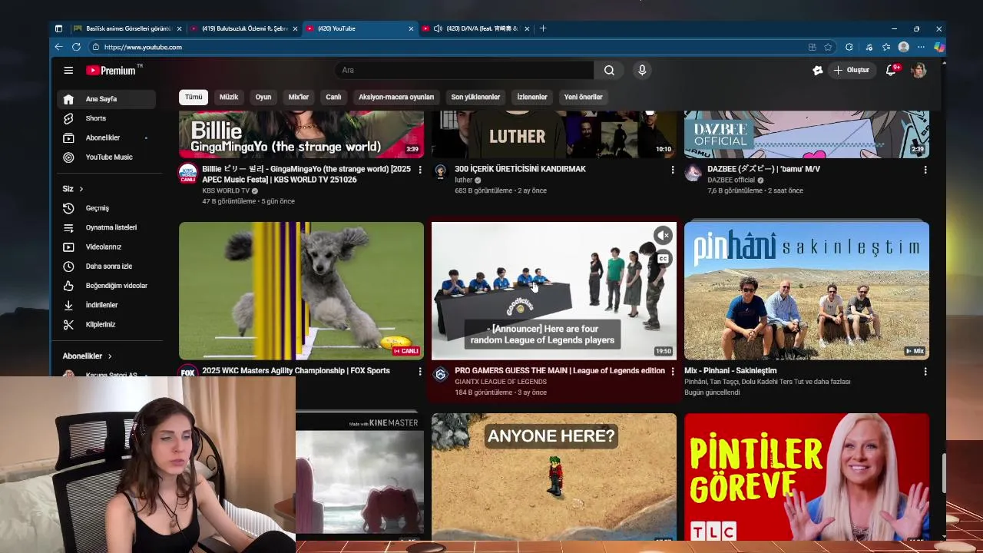Toggle mute on the preview video

663,236
